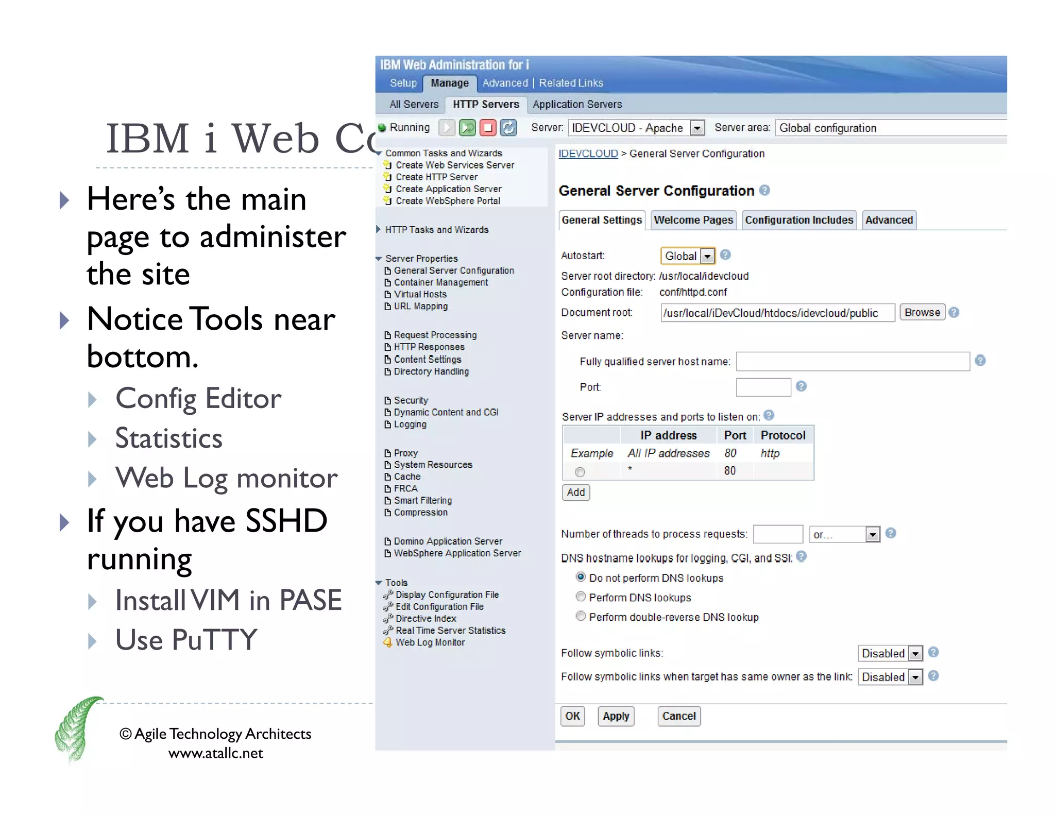
Task: Click the Edit Configuration File tool icon
Action: 388,606
